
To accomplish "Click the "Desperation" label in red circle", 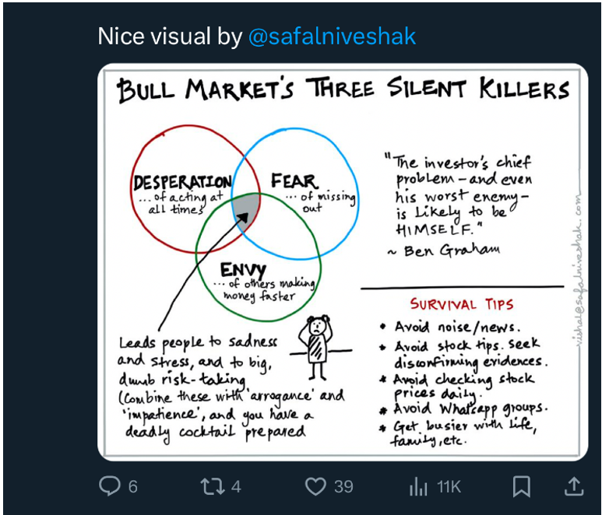I will [182, 183].
